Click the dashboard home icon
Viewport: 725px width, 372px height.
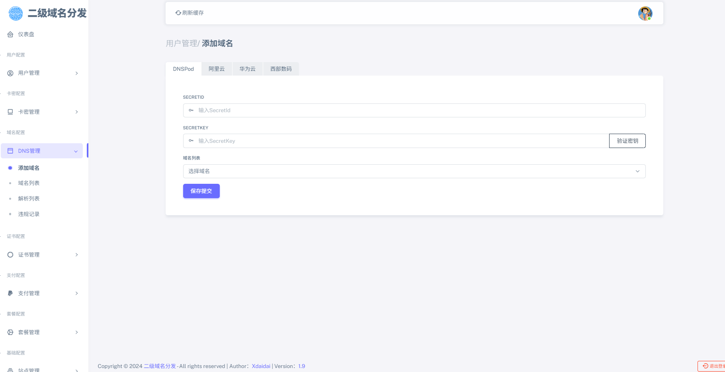tap(10, 35)
